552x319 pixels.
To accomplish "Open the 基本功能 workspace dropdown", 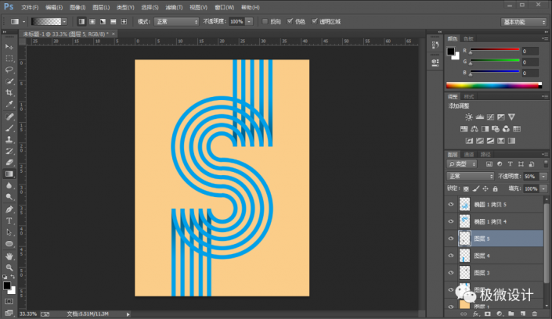I will [523, 21].
